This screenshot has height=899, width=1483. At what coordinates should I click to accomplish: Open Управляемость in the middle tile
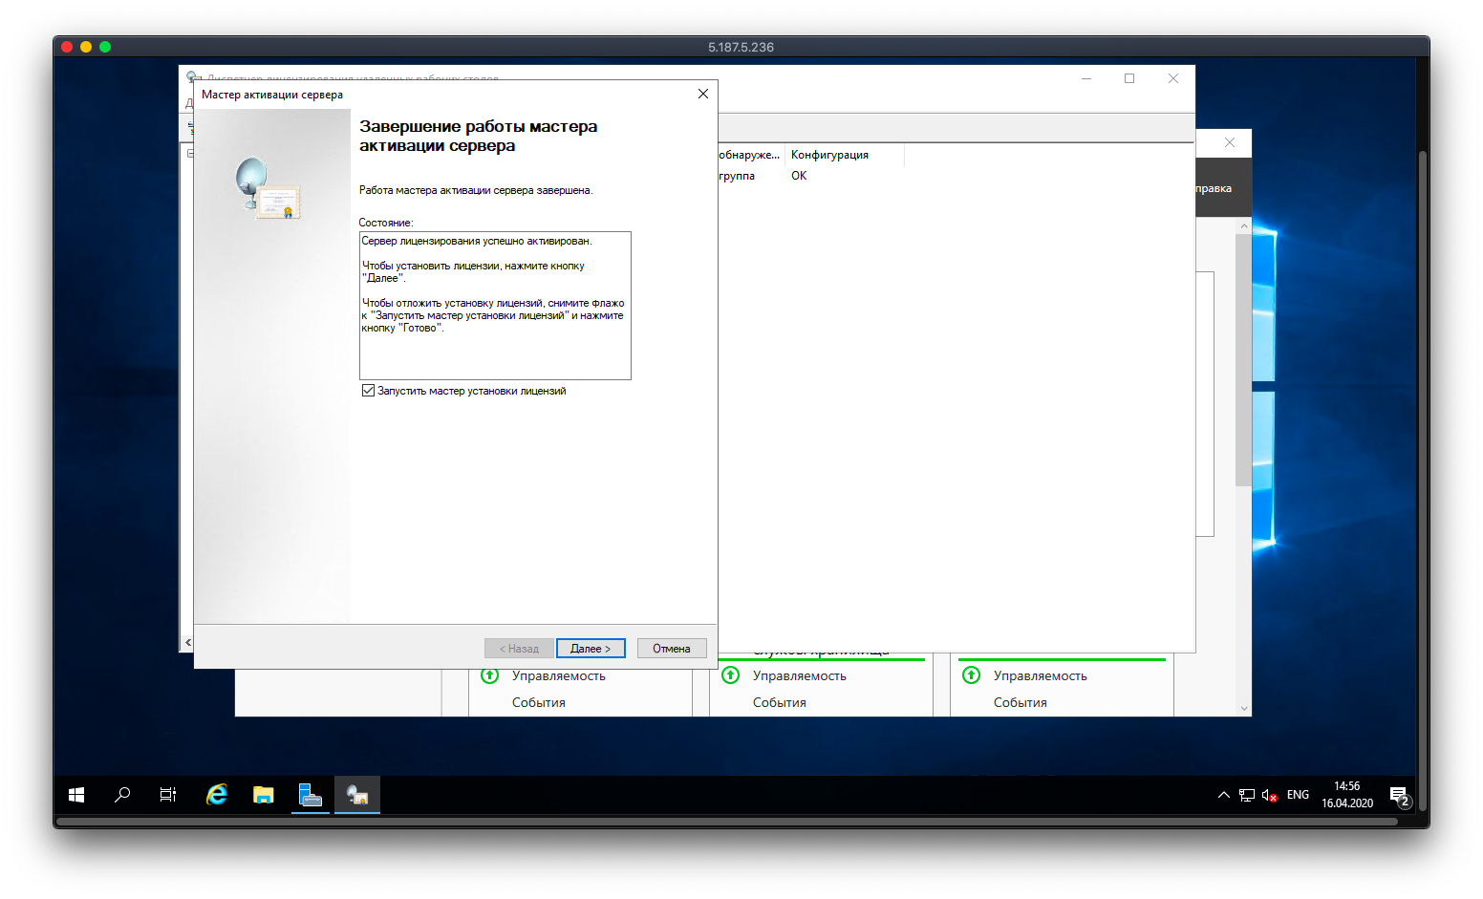tap(800, 675)
